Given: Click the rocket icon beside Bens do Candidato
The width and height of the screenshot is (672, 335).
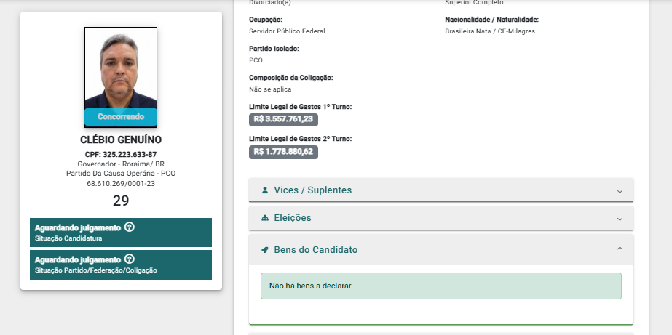Looking at the screenshot, I should click(x=265, y=250).
